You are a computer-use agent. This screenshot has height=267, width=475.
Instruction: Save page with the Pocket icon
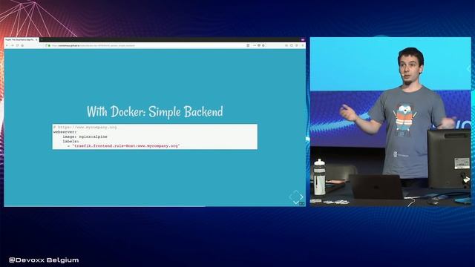click(259, 45)
